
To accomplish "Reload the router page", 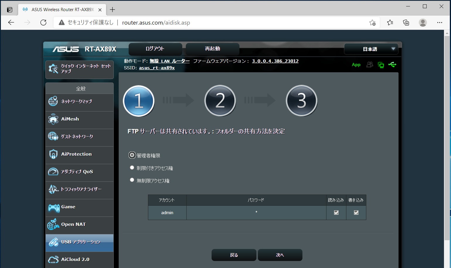I will [x=43, y=23].
